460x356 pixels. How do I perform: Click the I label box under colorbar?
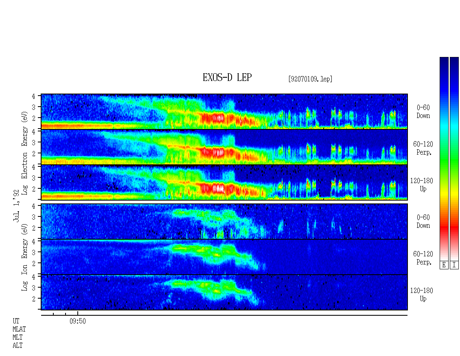click(454, 265)
